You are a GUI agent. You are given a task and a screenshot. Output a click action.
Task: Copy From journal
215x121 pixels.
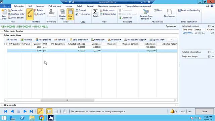pos(83,14)
